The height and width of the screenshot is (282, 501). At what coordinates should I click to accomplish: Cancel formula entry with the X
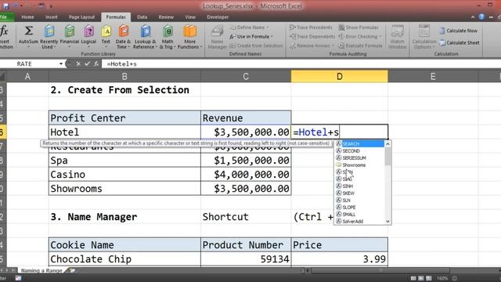coord(78,64)
